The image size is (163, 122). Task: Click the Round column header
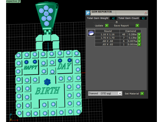click(x=107, y=31)
